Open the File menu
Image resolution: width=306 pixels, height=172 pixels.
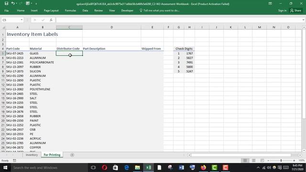pos(6,11)
